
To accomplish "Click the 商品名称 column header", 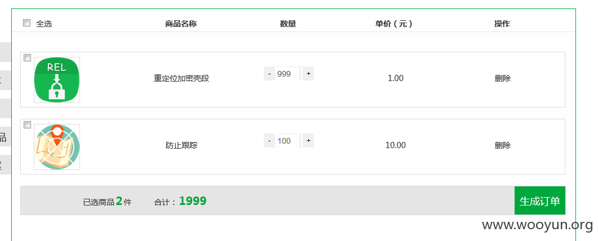I will [181, 24].
